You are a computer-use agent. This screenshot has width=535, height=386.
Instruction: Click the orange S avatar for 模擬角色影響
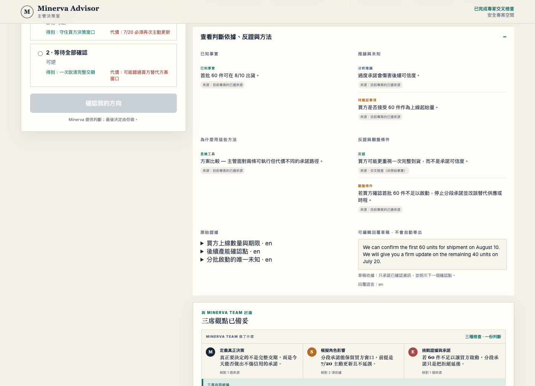[x=312, y=352]
